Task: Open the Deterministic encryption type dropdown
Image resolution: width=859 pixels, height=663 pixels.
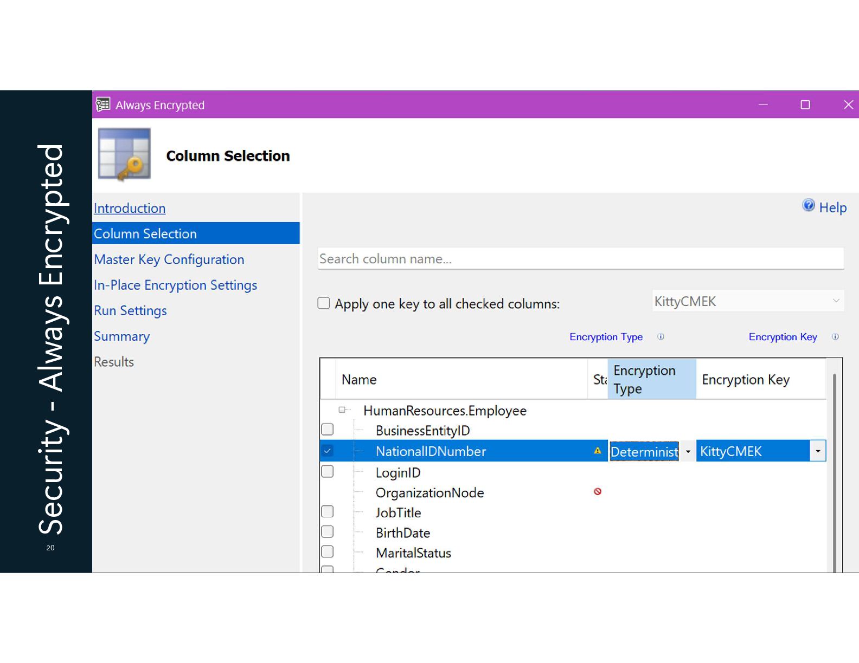Action: 688,451
